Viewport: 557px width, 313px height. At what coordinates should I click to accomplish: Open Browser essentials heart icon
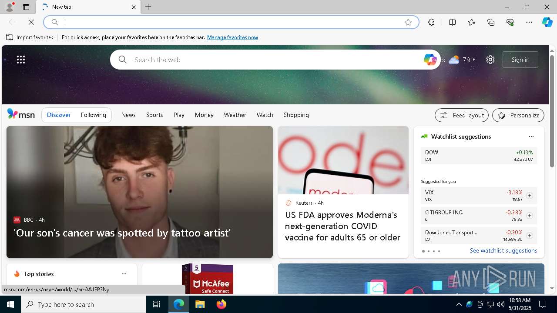click(510, 22)
